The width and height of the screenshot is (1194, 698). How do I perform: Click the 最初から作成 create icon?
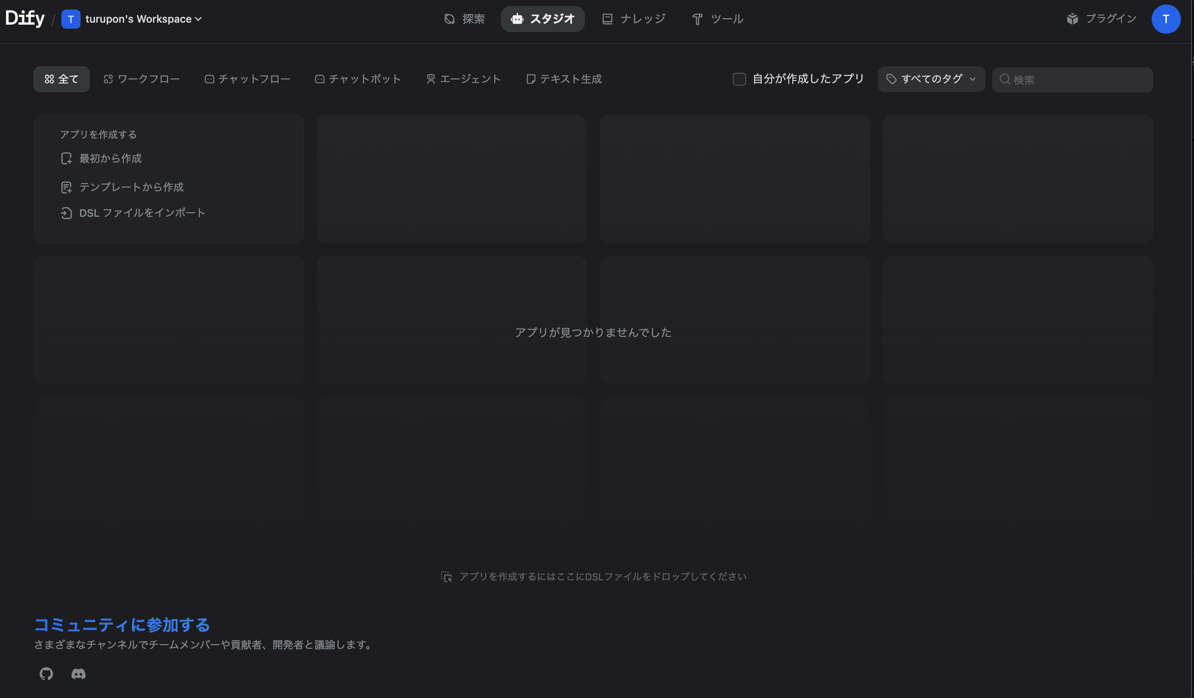click(x=66, y=158)
